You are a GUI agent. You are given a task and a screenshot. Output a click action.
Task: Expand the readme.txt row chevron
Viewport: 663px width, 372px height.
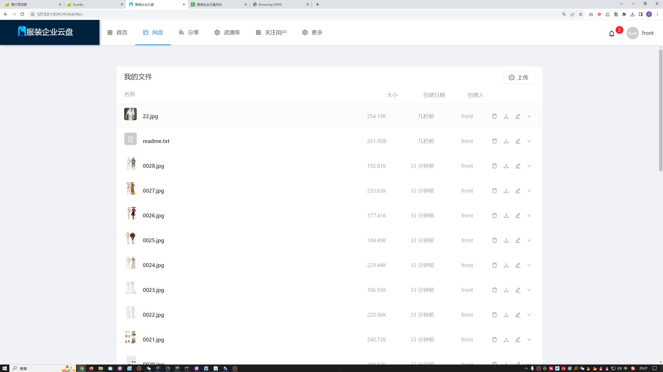coord(529,141)
